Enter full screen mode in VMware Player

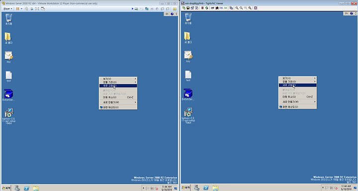(37, 8)
